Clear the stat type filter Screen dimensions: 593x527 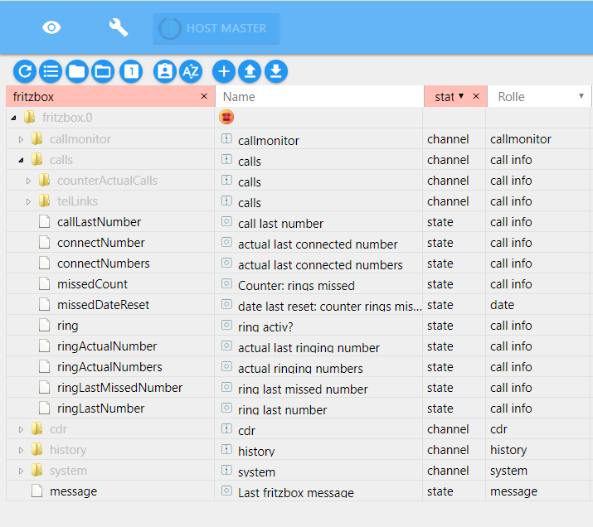(476, 96)
